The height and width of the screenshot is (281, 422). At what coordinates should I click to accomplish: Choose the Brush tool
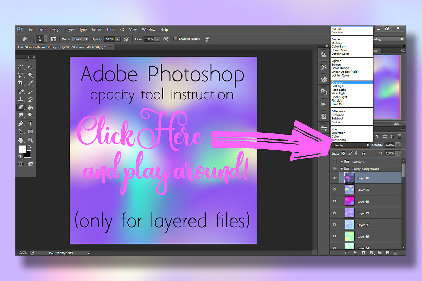pyautogui.click(x=31, y=92)
